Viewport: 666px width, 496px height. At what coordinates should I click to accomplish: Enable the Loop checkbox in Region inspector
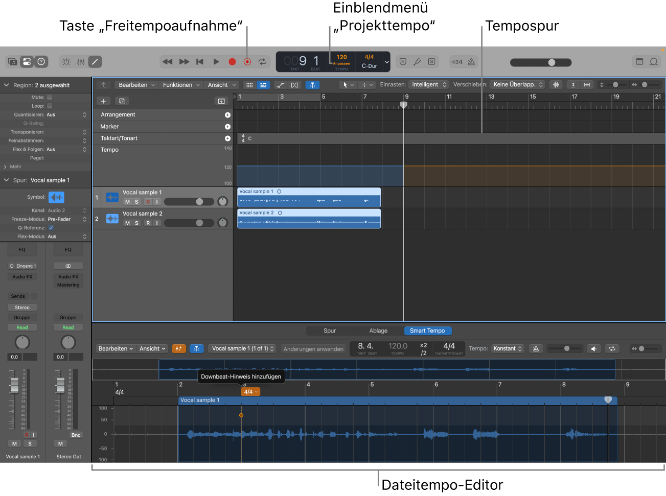50,106
